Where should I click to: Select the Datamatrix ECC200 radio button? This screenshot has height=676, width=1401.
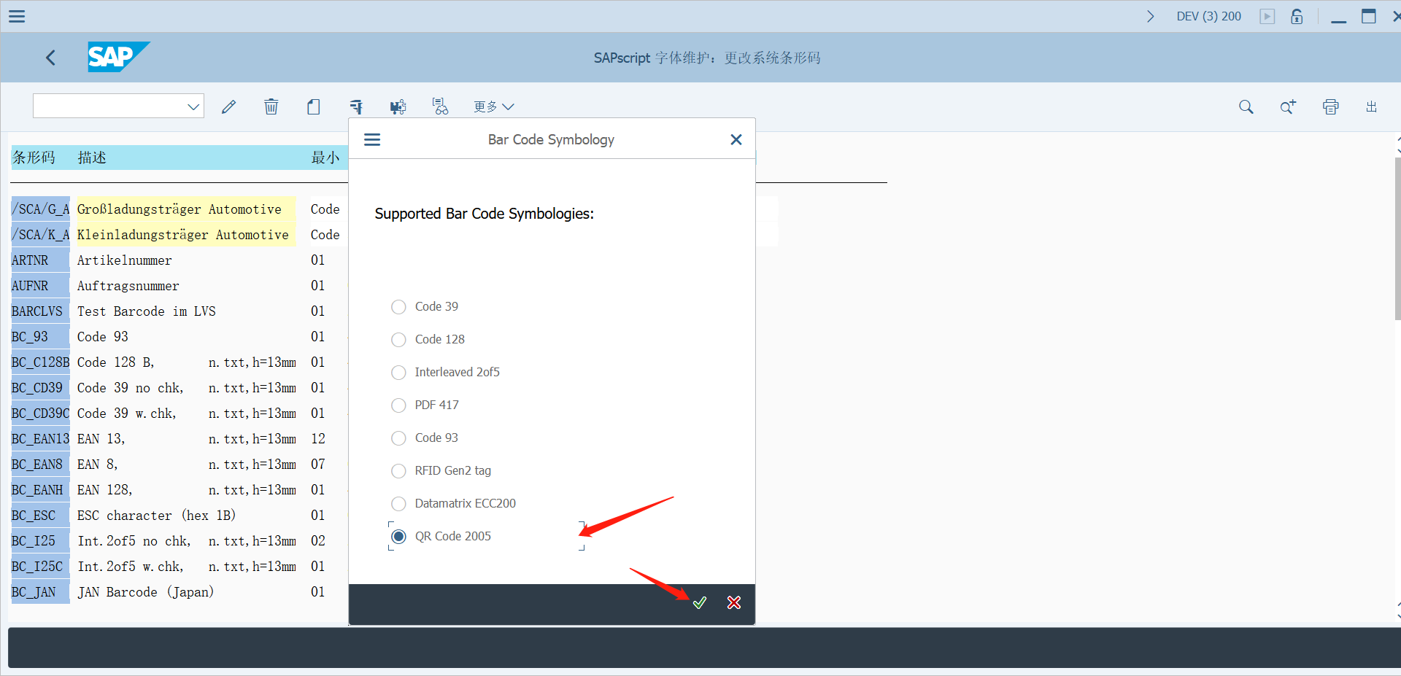pyautogui.click(x=398, y=504)
